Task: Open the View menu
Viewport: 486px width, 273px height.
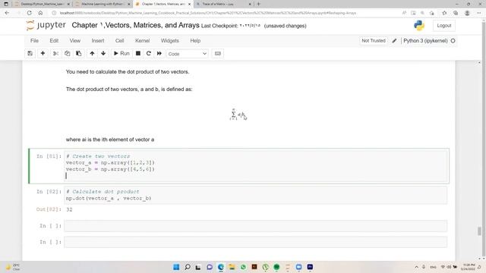Action: pyautogui.click(x=75, y=40)
